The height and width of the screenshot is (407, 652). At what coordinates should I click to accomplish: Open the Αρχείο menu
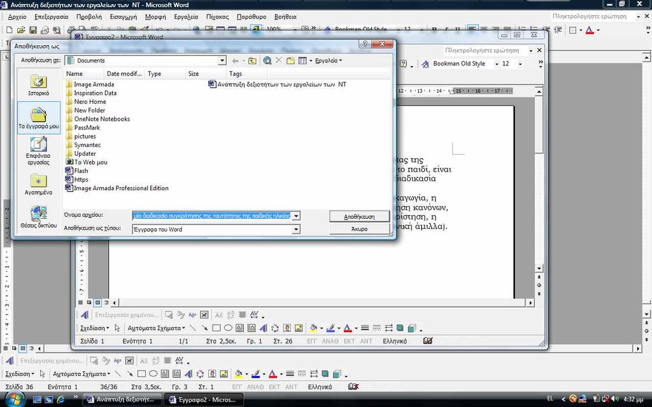point(17,17)
